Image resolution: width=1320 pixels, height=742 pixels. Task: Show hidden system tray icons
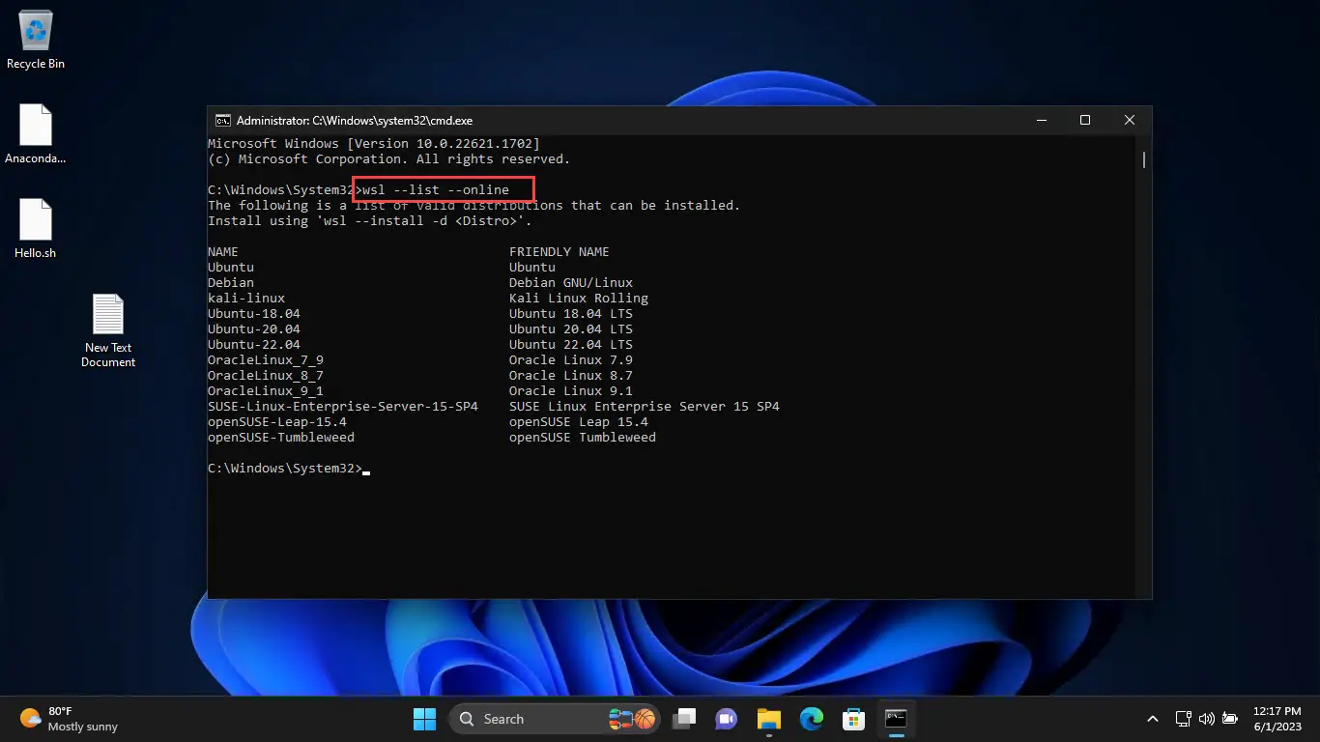coord(1152,719)
